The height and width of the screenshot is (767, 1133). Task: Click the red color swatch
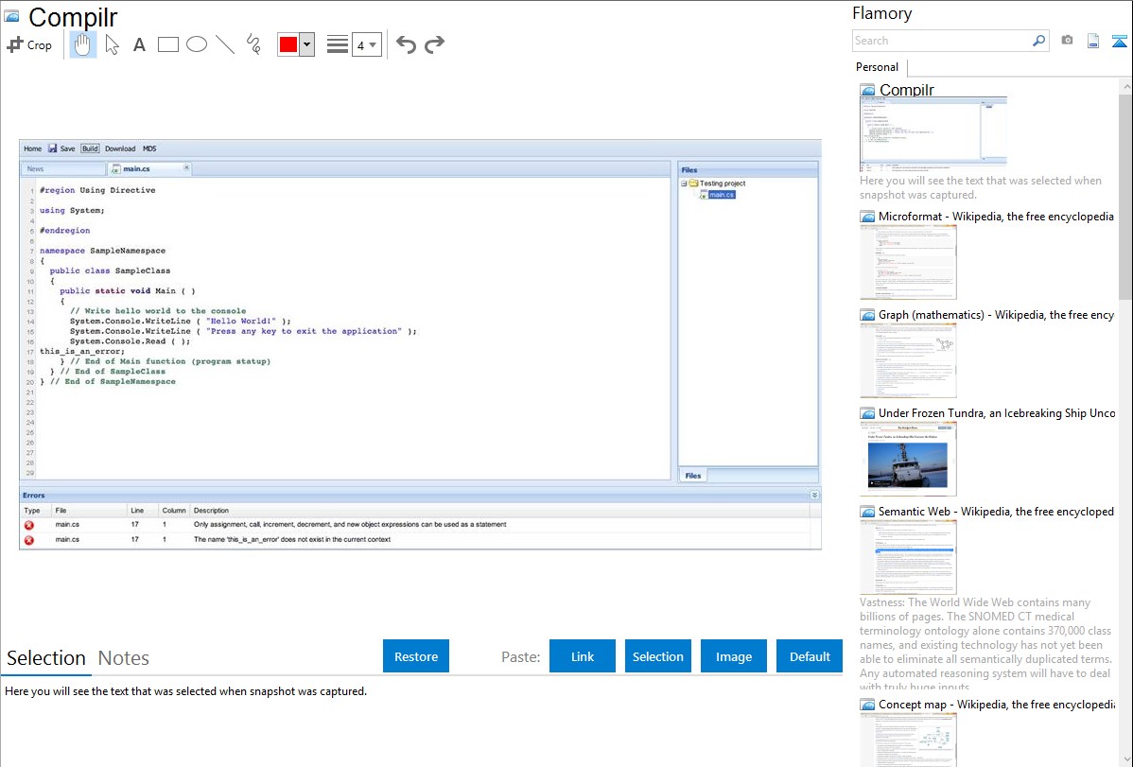coord(288,44)
